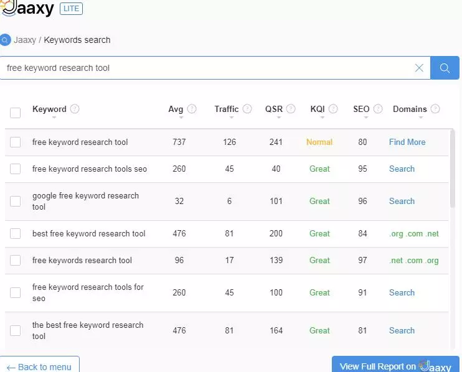Check the 'free keyword research tools seo' row

tap(16, 169)
